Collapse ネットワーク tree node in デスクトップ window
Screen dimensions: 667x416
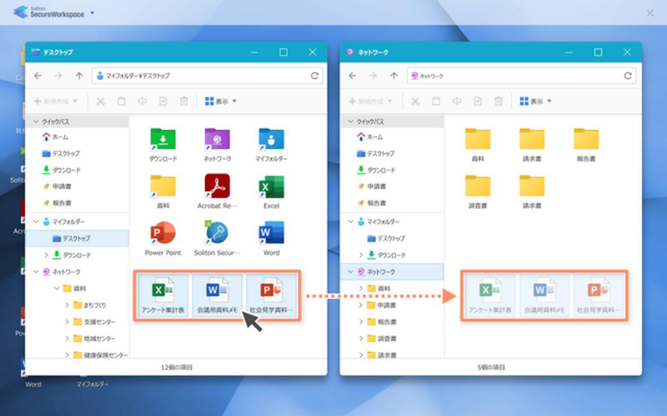pos(36,271)
